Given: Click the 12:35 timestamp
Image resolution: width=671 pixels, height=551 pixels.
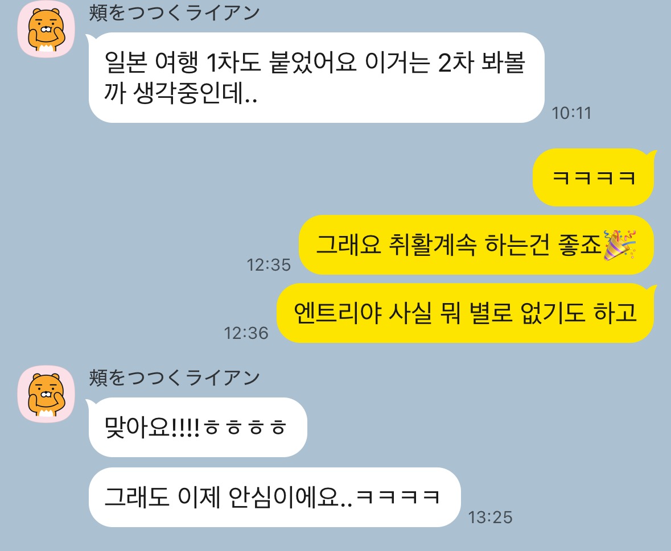Looking at the screenshot, I should point(268,265).
